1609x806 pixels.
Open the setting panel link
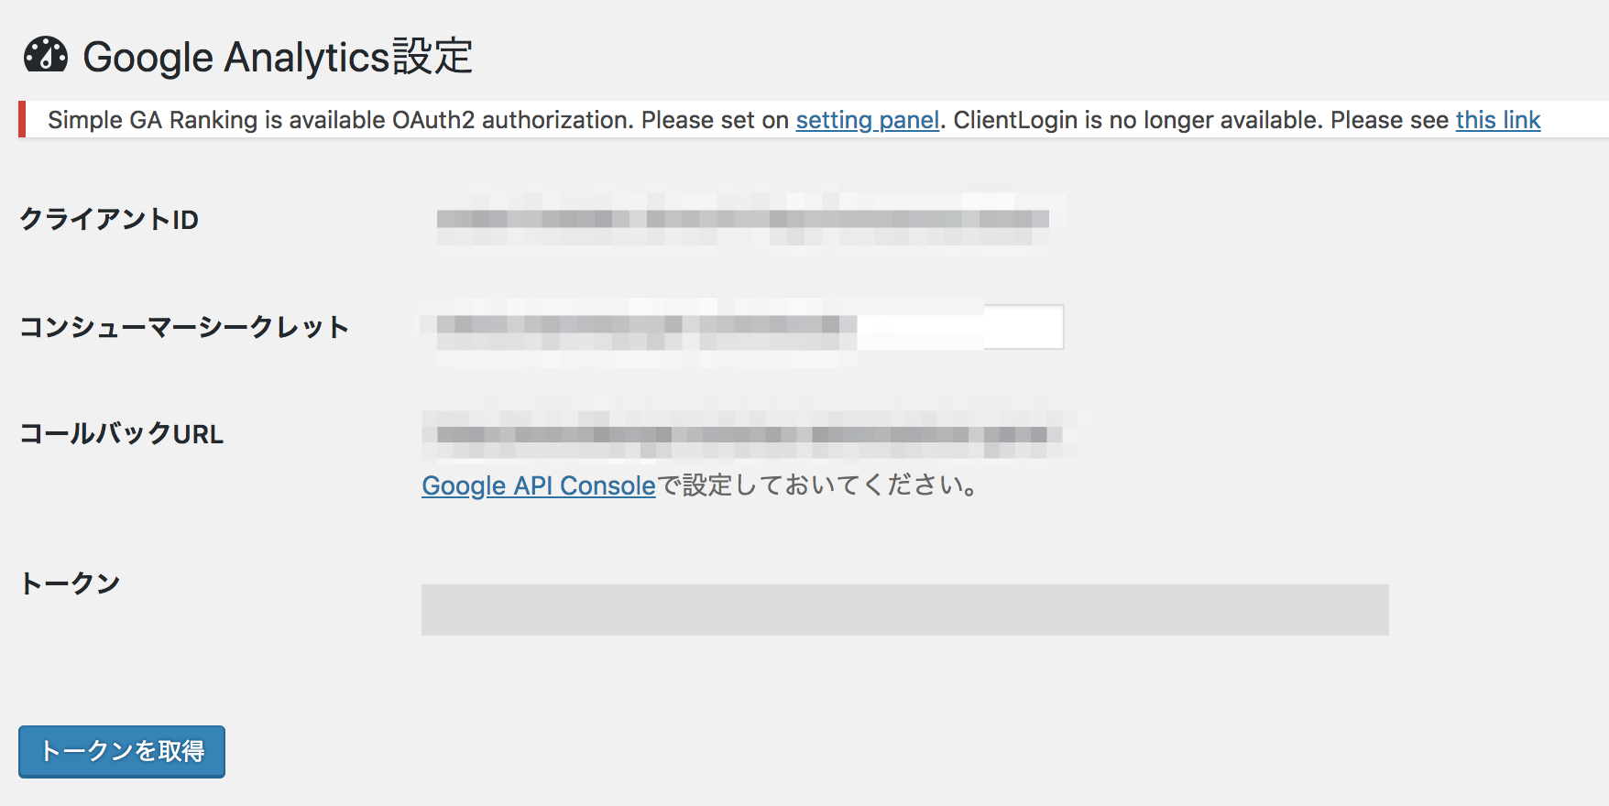click(x=867, y=120)
